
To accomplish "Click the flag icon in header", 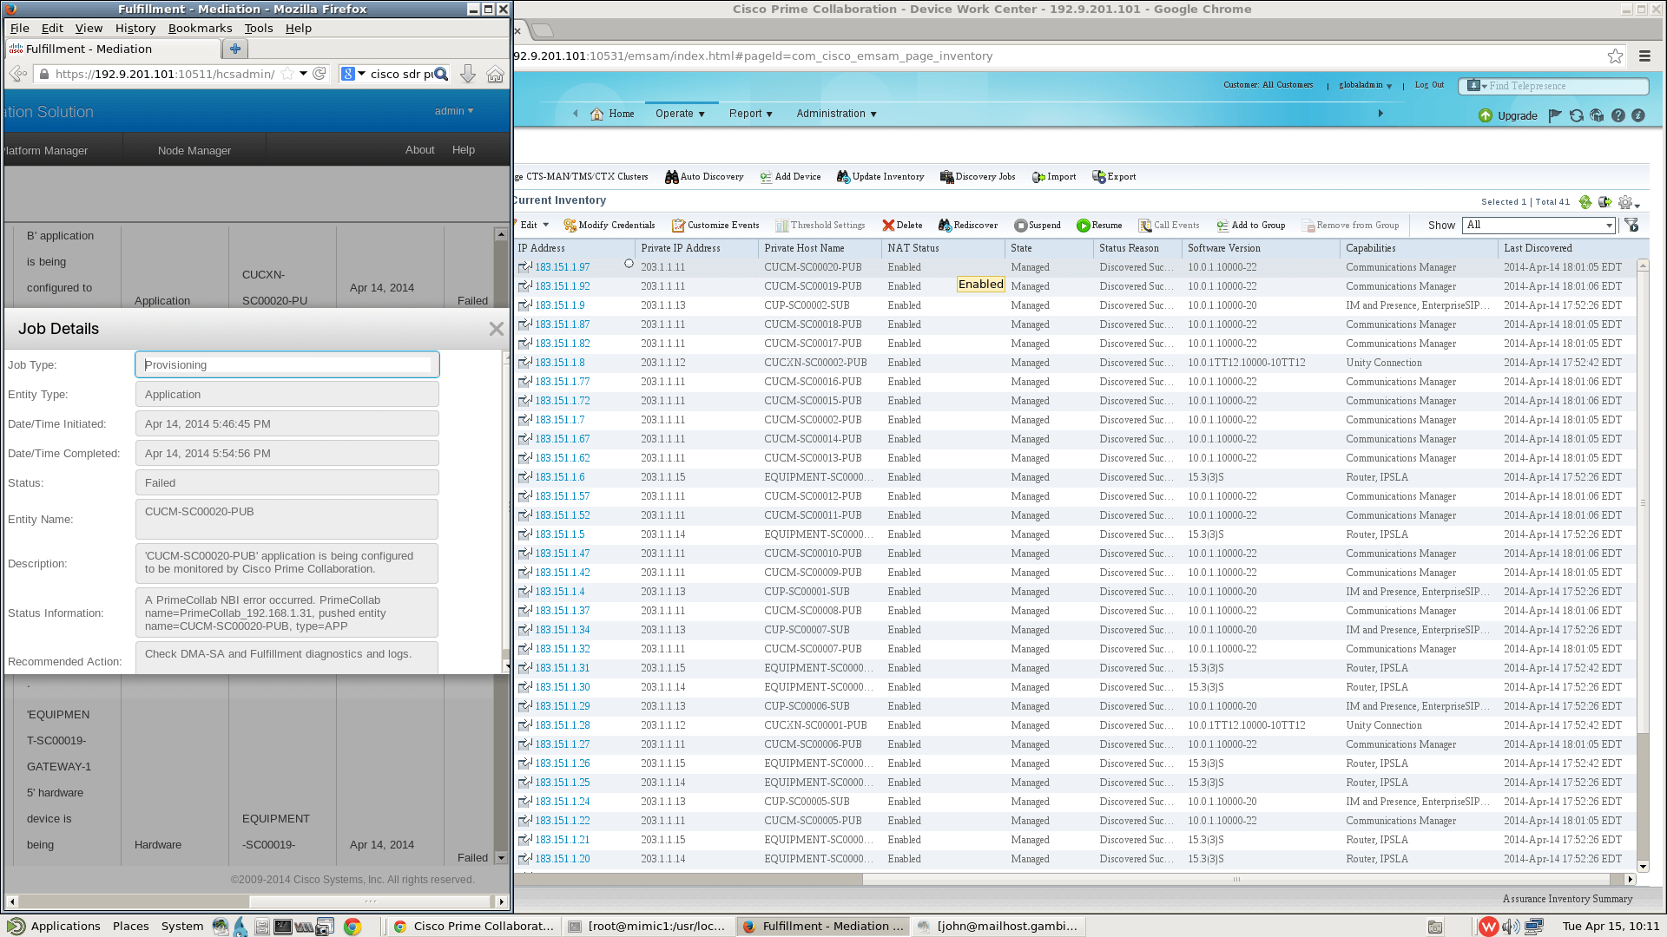I will (x=1555, y=115).
